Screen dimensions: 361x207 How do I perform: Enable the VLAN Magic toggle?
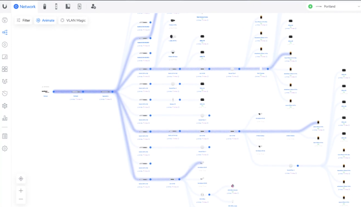[73, 20]
